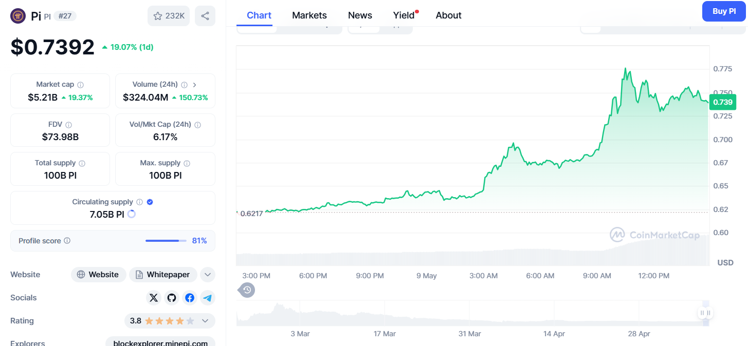Click the 7.05B PI circulating supply value
Screen dimensions: 748x346
click(x=107, y=214)
